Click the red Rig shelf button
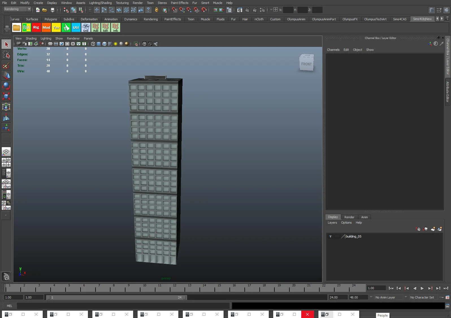Viewport: 451px width, 318px height. (36, 27)
